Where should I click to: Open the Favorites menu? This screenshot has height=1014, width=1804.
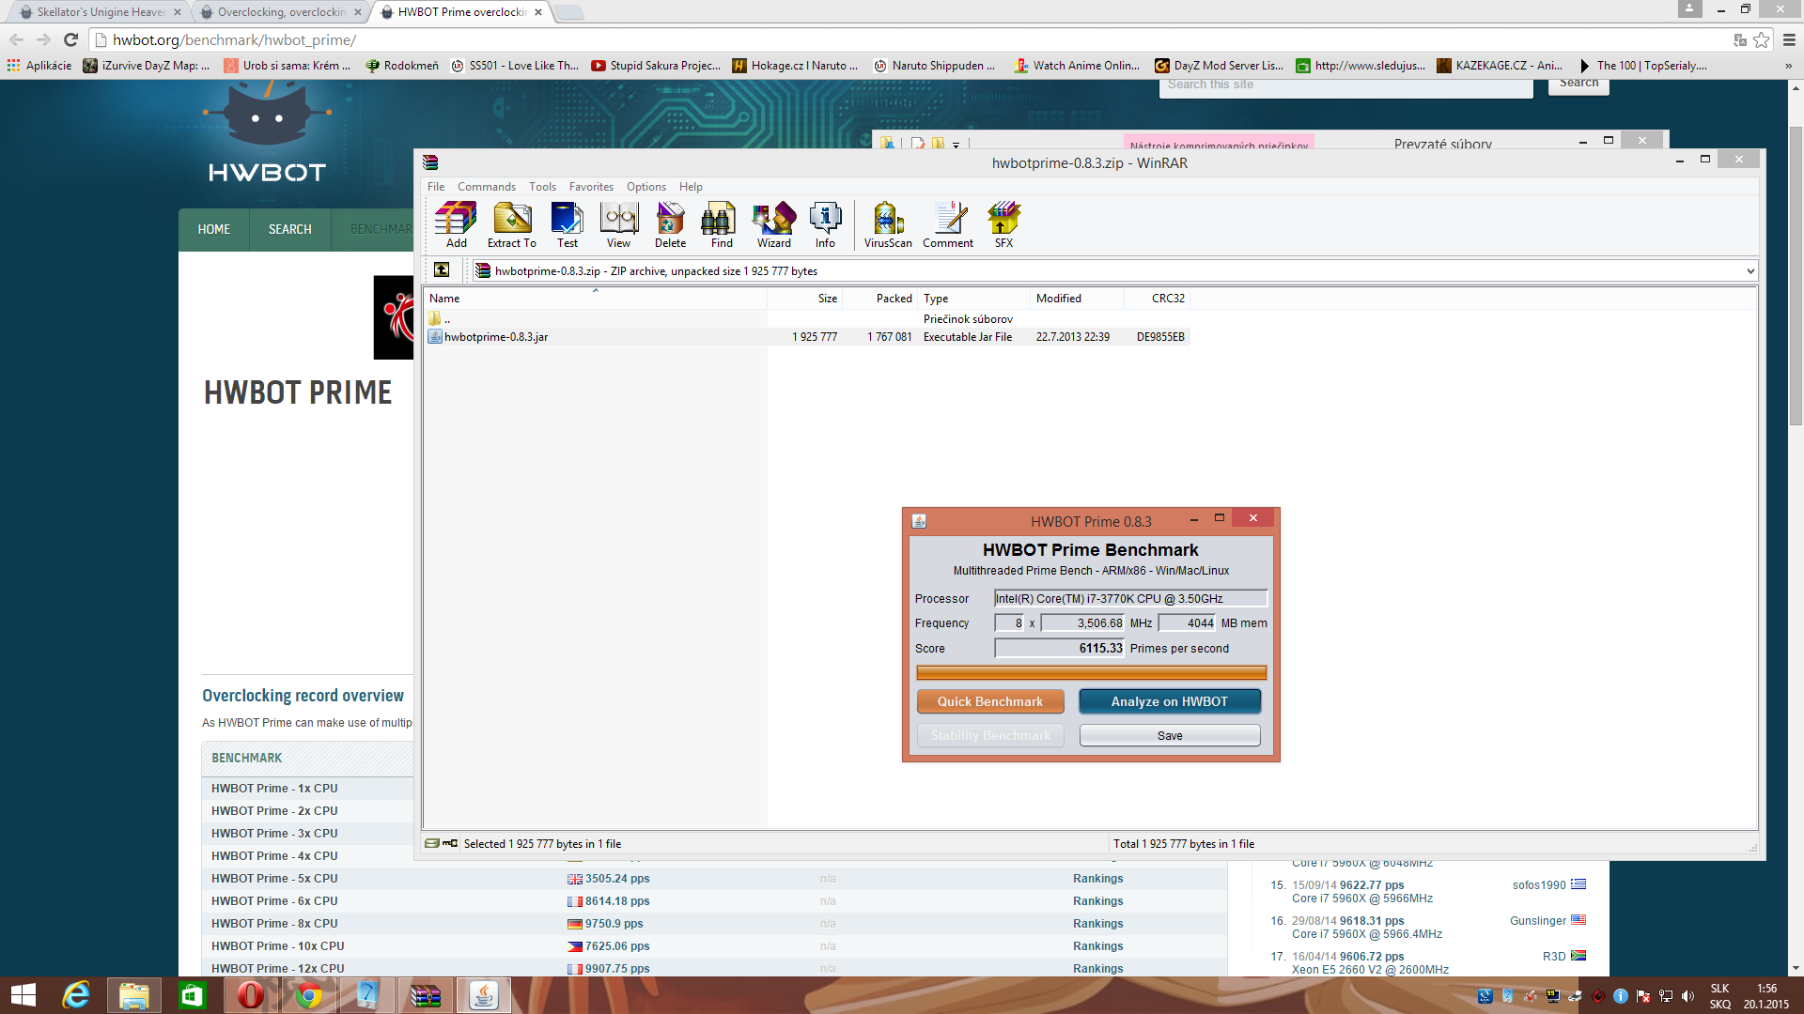591,187
